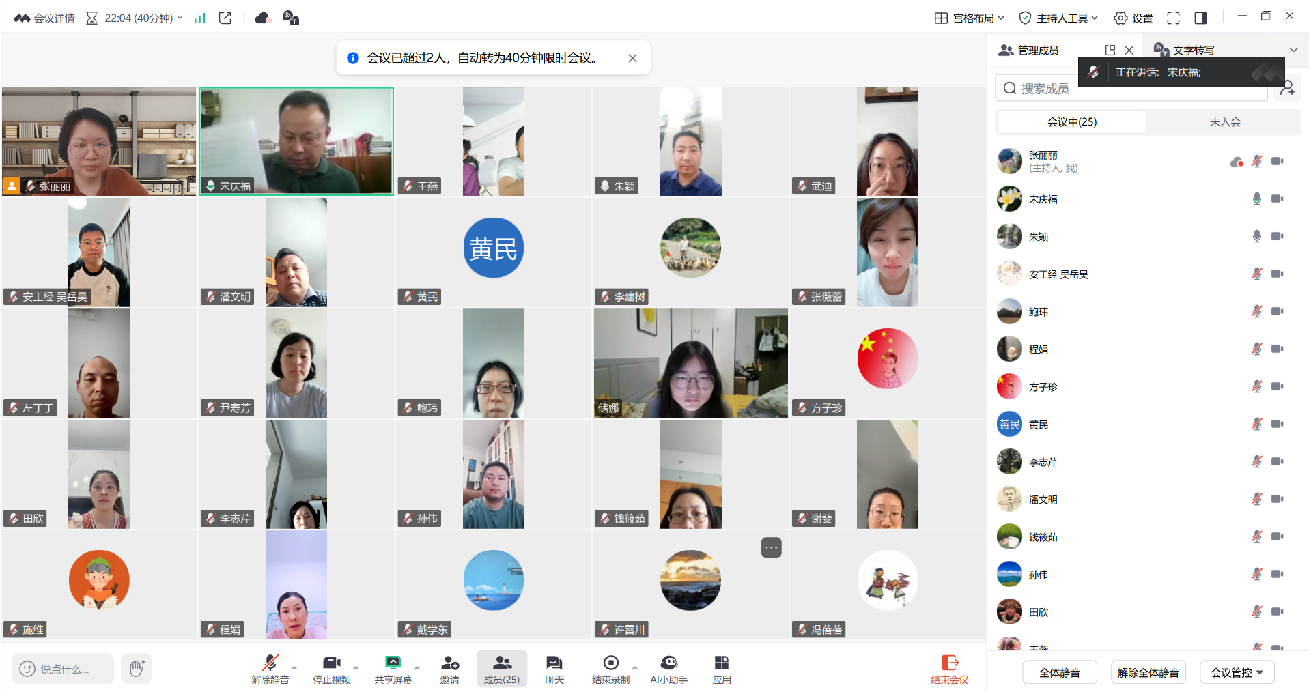Switch to the 未入会 tab
This screenshot has width=1311, height=692.
(1224, 122)
